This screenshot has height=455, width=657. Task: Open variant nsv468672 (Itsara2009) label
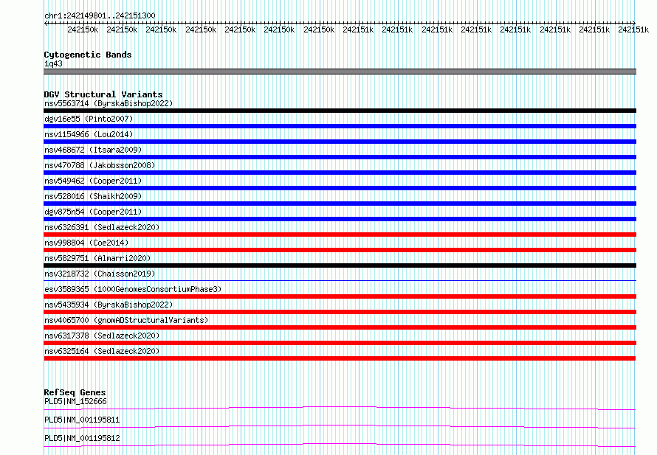(x=93, y=150)
